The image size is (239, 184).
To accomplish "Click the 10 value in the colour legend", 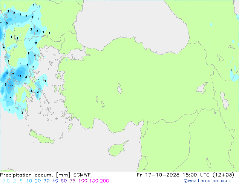I will (29, 181).
